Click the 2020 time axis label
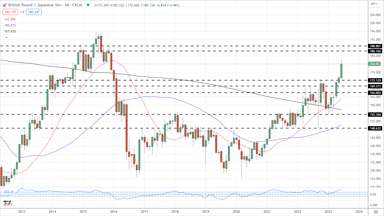The height and width of the screenshot is (216, 384). point(236,212)
